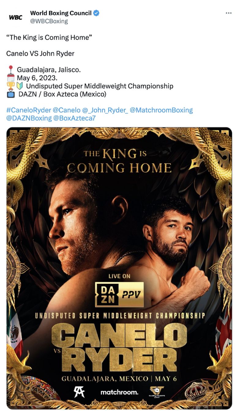Click the red location pin emoji
Viewport: 235px width, 411px height.
[11, 70]
